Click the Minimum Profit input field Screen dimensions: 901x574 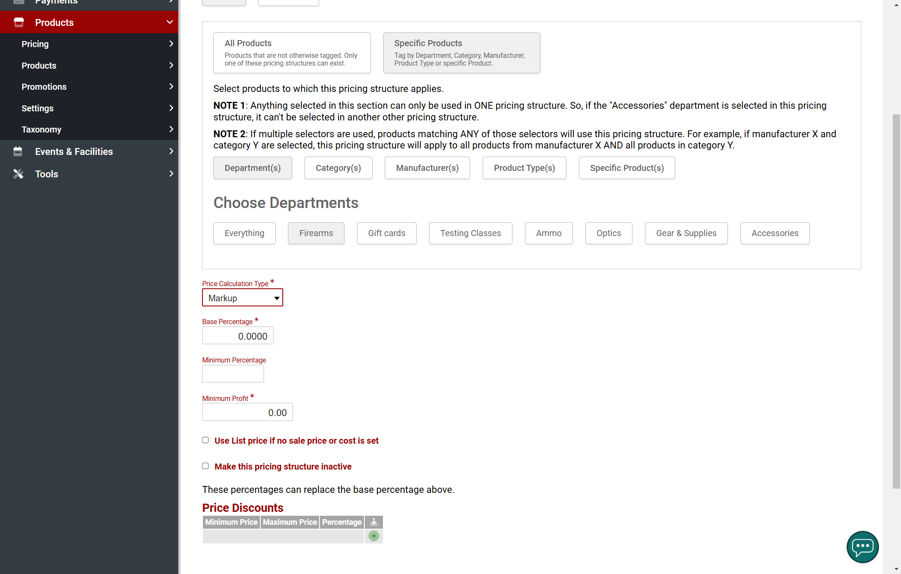(247, 412)
